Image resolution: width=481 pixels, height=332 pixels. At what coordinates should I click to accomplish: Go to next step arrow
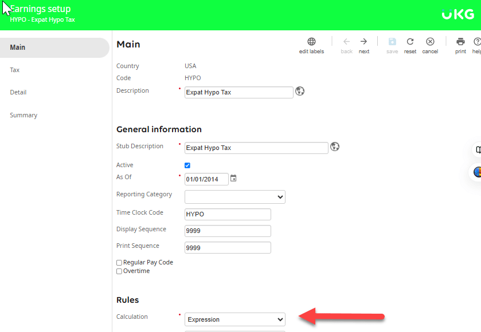pos(363,41)
